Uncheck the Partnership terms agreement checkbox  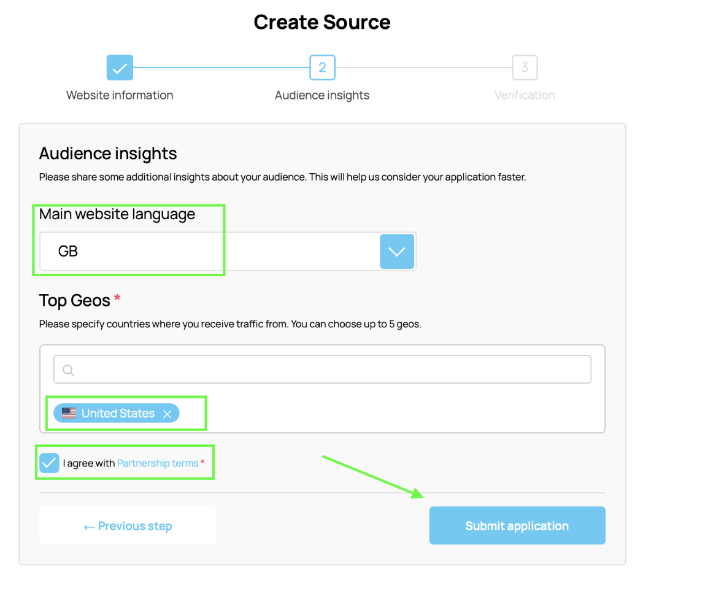tap(49, 463)
